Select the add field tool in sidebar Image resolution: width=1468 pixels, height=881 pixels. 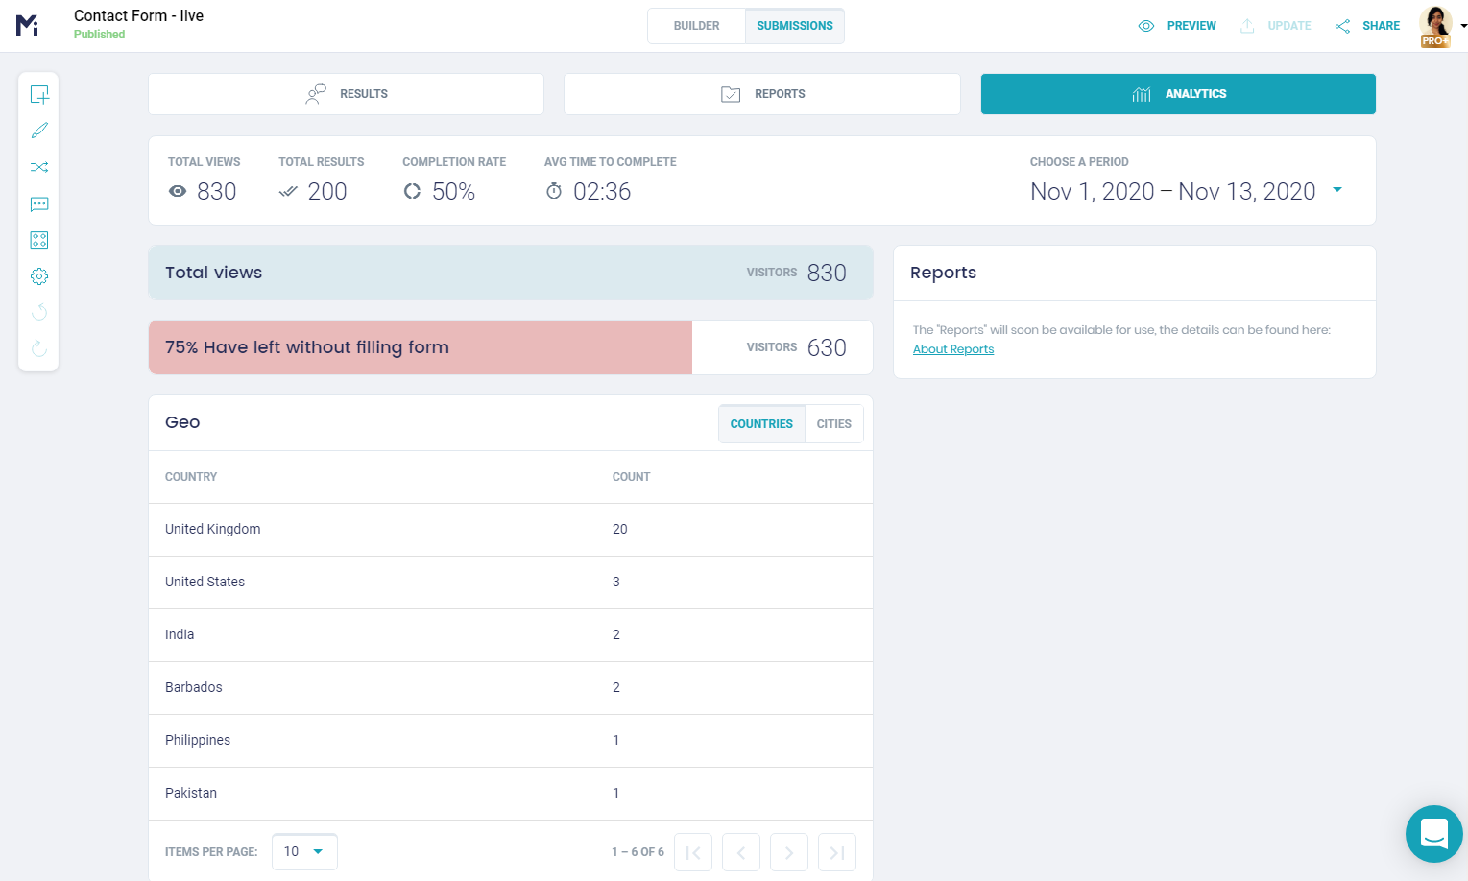(x=39, y=94)
